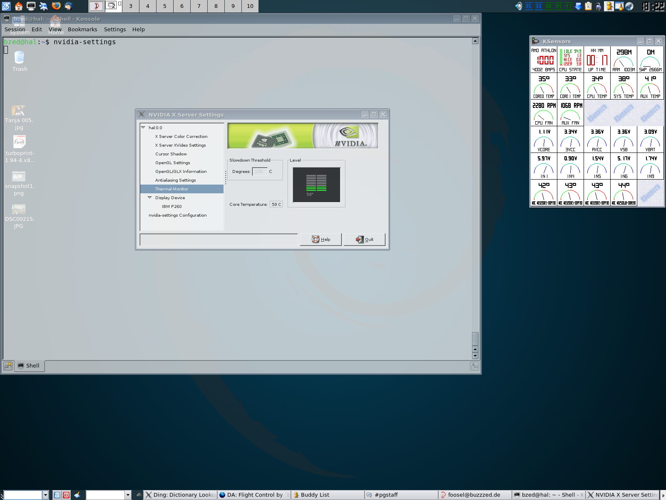Image resolution: width=666 pixels, height=500 pixels.
Task: Open snapshot1.png on the desktop
Action: tap(19, 183)
